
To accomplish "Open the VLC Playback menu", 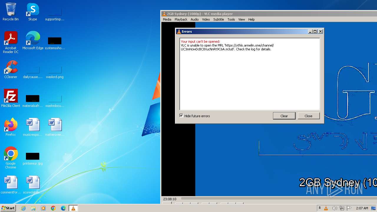I will pos(181,19).
